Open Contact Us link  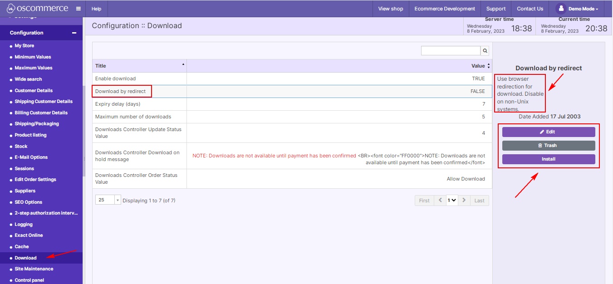tap(530, 9)
